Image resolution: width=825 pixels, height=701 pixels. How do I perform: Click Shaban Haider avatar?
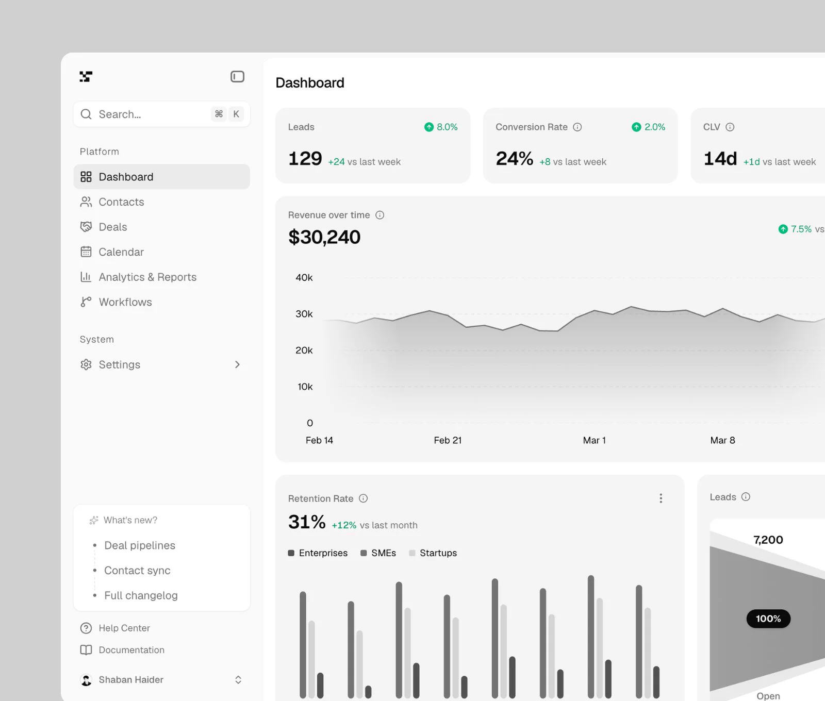[87, 680]
